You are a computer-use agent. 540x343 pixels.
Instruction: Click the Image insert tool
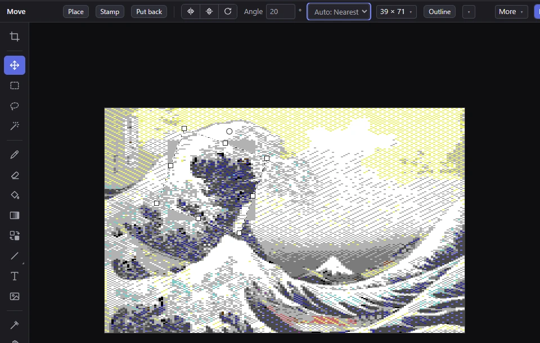[15, 296]
